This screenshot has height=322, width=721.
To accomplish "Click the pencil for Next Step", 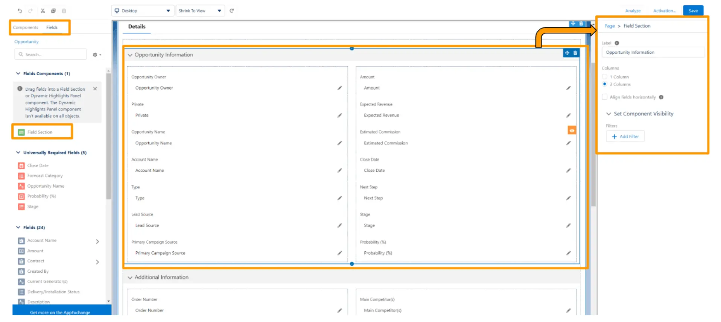I will coord(568,198).
